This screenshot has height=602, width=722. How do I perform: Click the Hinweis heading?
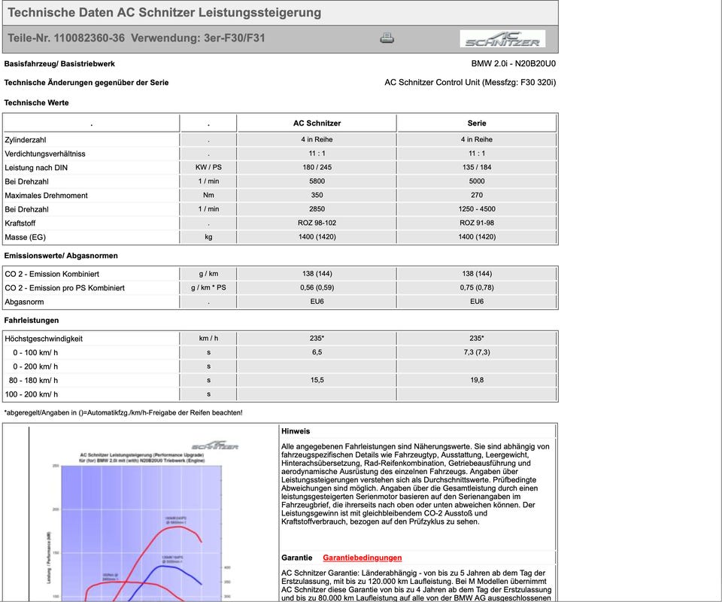[296, 431]
